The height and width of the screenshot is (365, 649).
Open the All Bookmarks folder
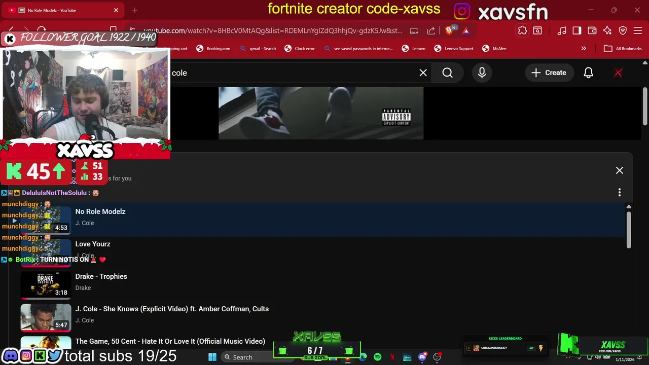tap(623, 49)
